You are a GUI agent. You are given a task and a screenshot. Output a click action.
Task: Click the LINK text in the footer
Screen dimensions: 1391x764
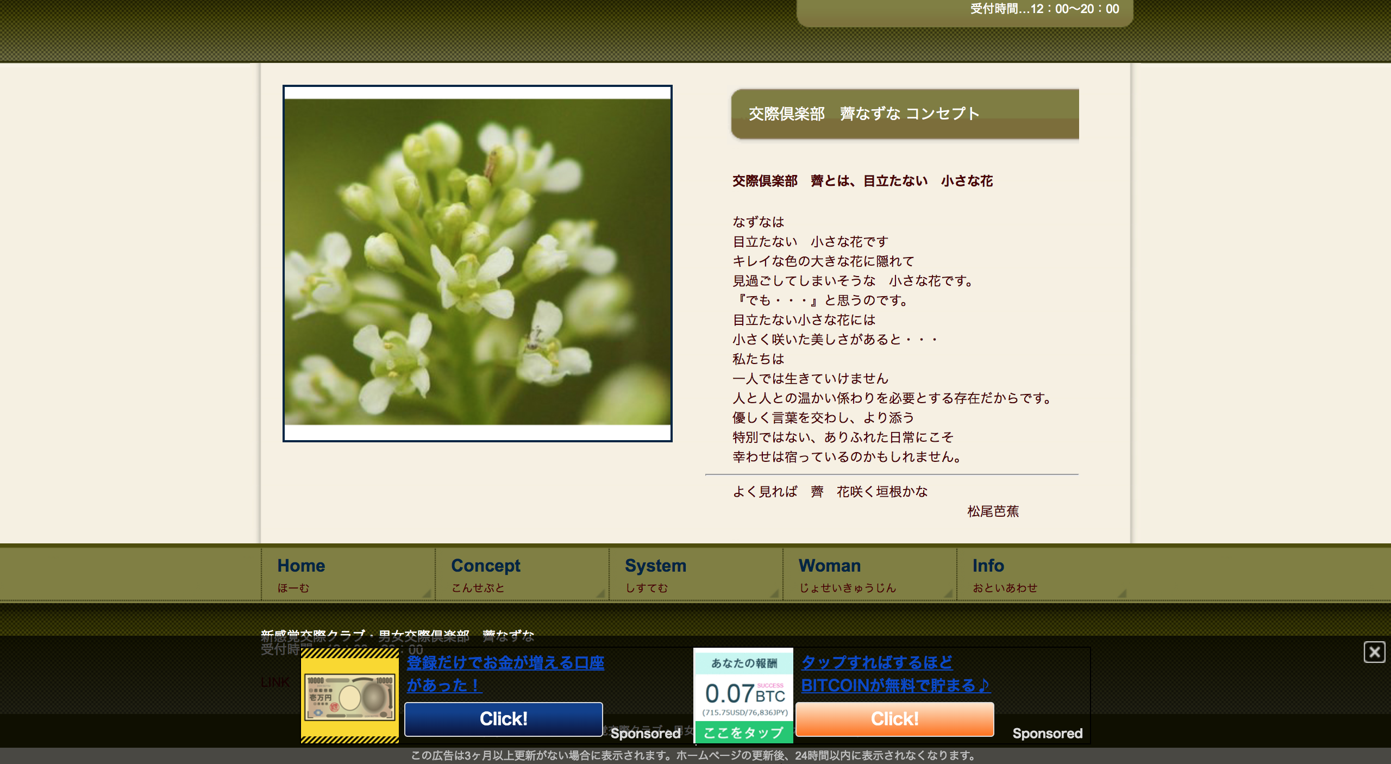click(x=275, y=682)
